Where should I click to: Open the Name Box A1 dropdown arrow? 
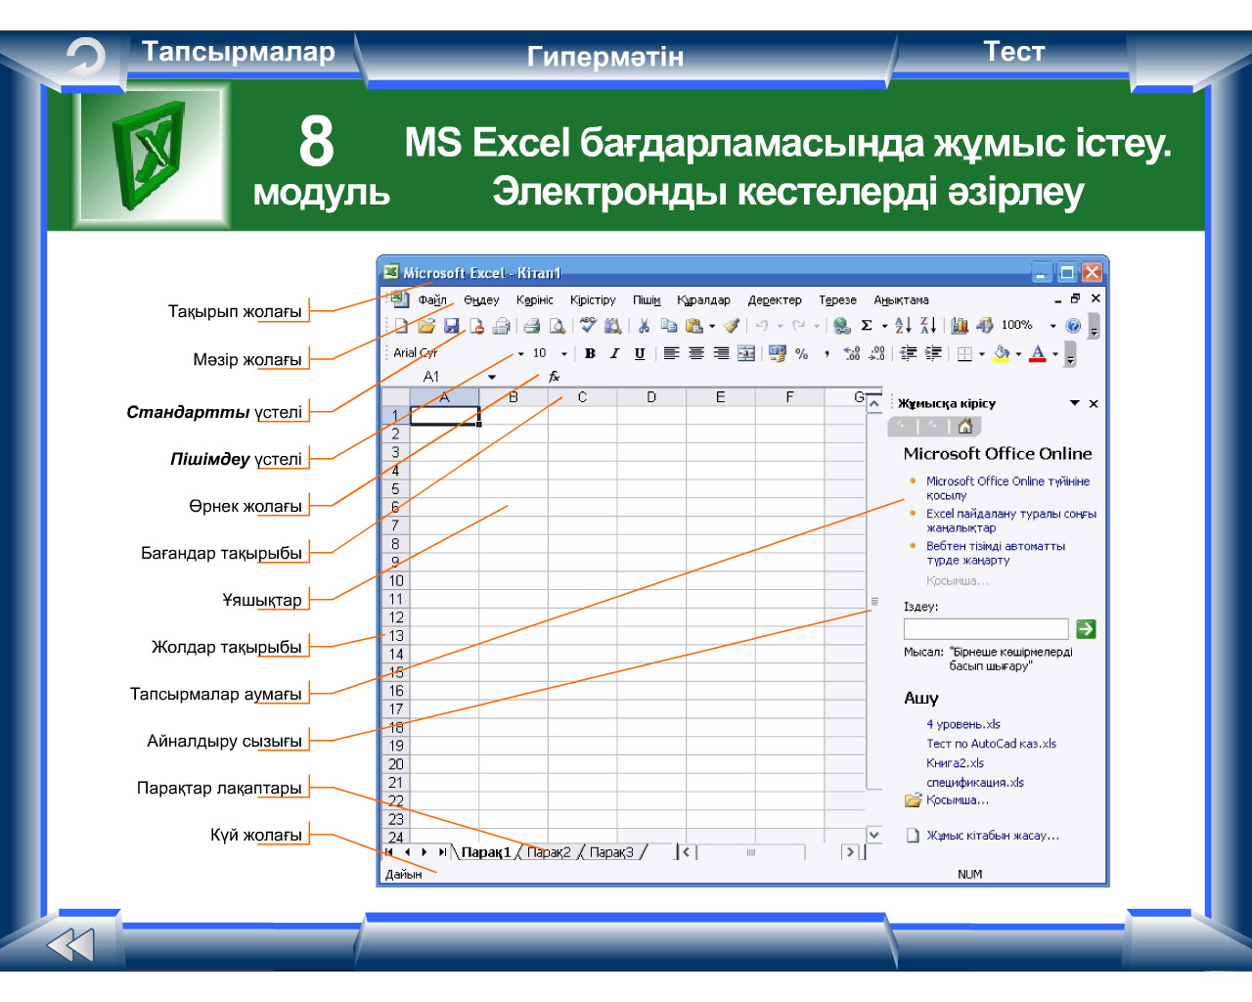pos(492,377)
